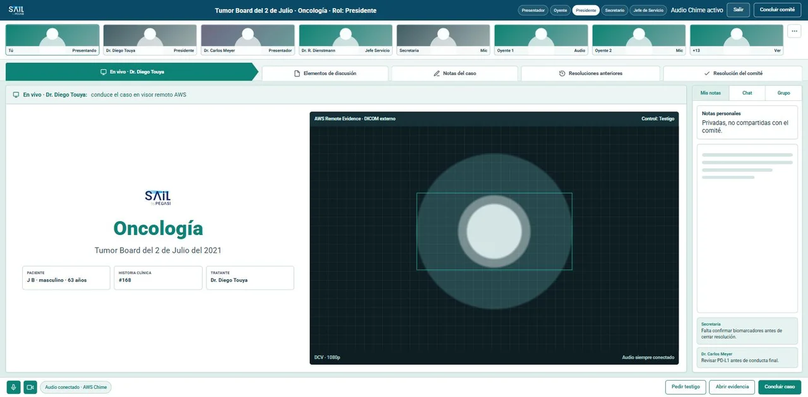
Task: Click the Historia clínica #168 card
Action: pos(158,278)
